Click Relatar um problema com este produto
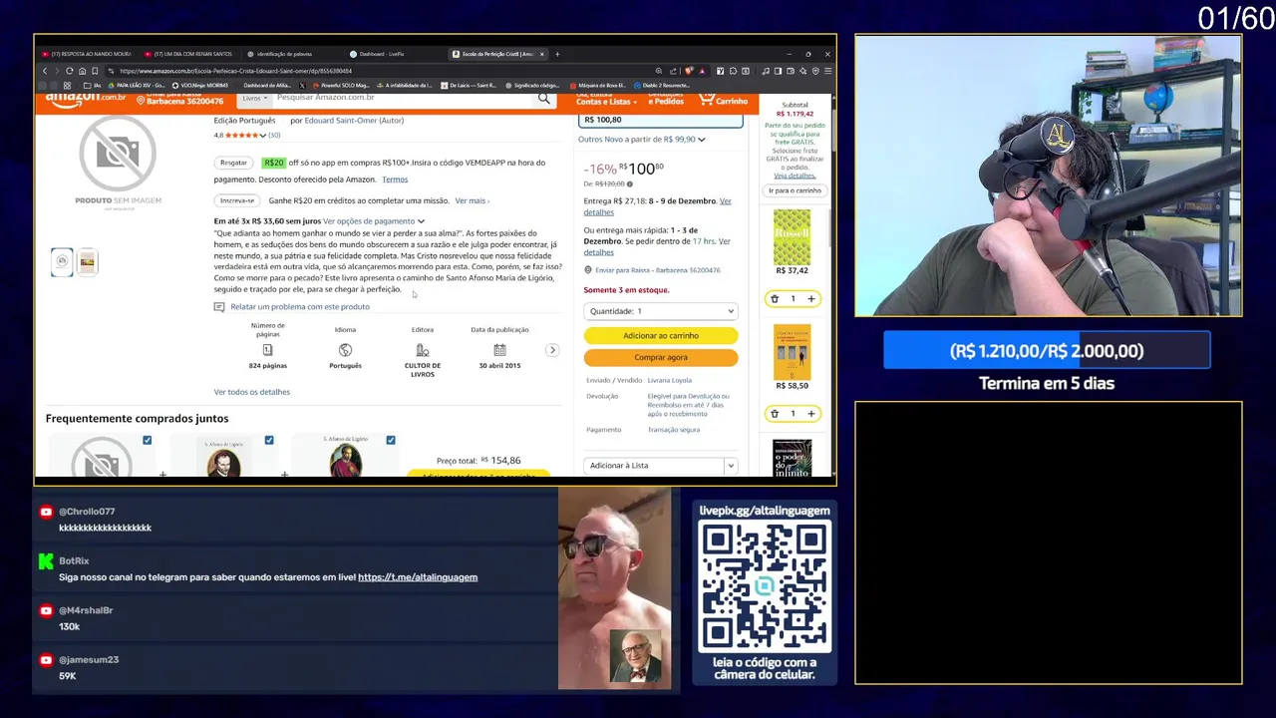 pos(300,307)
